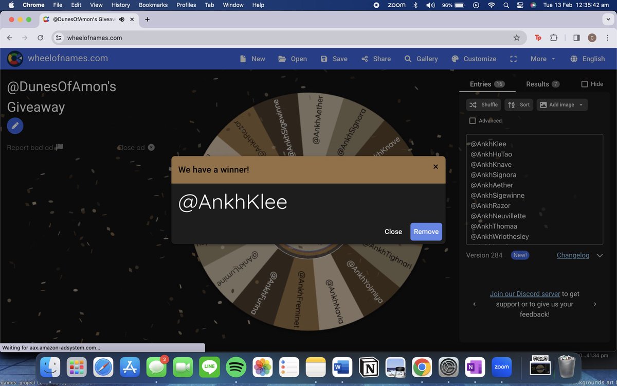Viewport: 617px width, 386px height.
Task: Open a new browser tab
Action: coord(147,19)
